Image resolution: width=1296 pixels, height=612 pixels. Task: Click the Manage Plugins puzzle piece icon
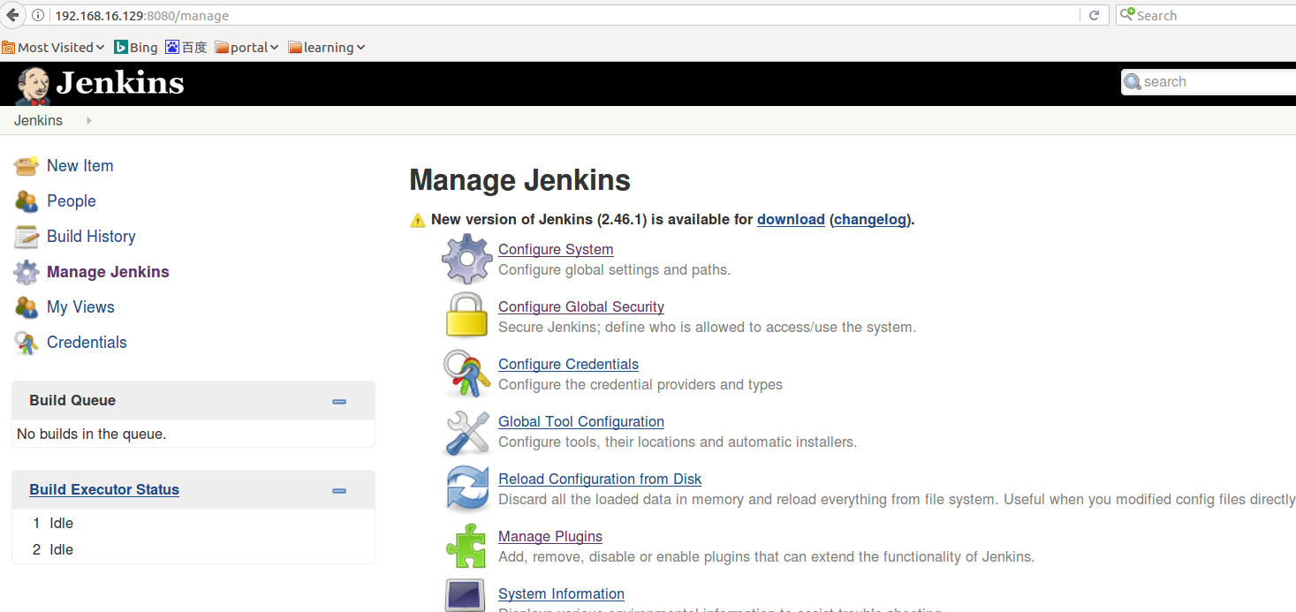(466, 546)
